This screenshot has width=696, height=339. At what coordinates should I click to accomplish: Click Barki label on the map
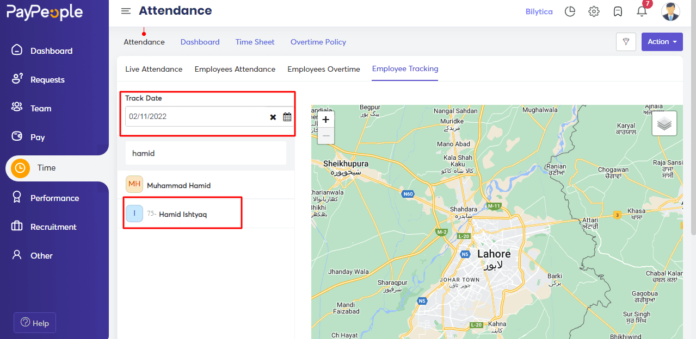coord(555,276)
